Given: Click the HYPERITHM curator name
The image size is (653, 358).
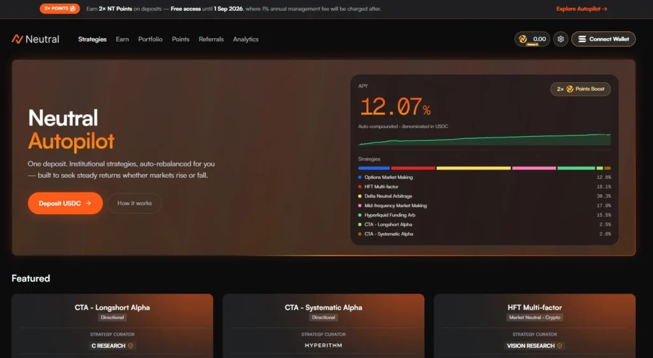Looking at the screenshot, I should pos(323,345).
